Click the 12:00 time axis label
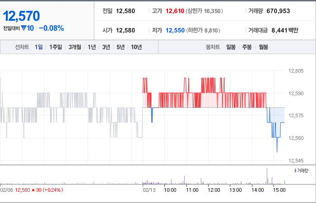The image size is (316, 203). pyautogui.click(x=214, y=190)
